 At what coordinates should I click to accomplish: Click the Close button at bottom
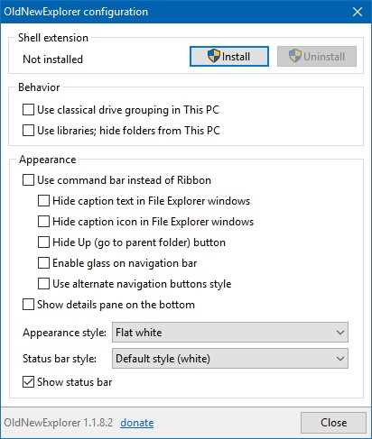pyautogui.click(x=333, y=423)
